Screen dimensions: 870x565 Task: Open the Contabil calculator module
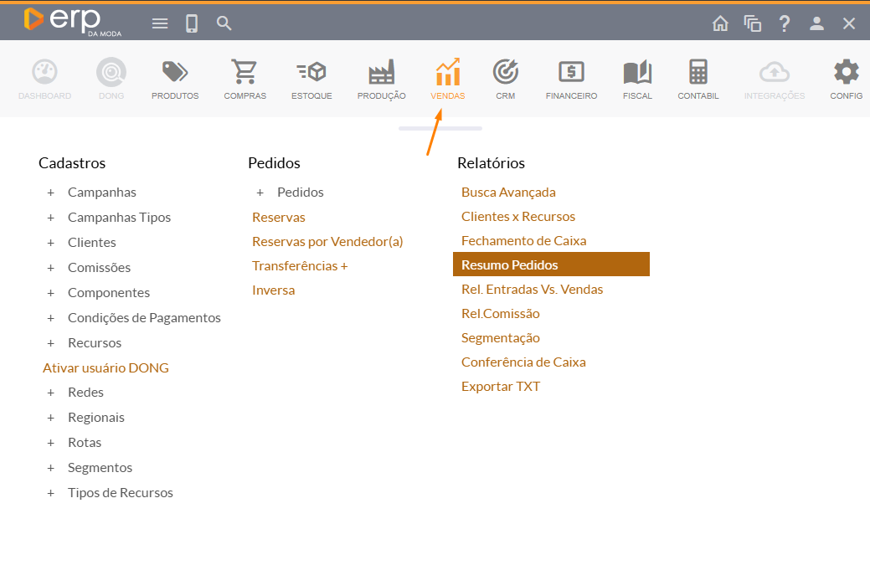[x=698, y=73]
